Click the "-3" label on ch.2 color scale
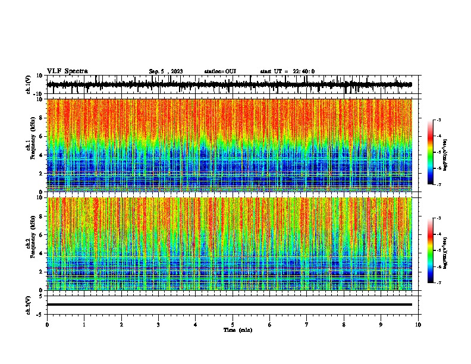 tap(438, 218)
